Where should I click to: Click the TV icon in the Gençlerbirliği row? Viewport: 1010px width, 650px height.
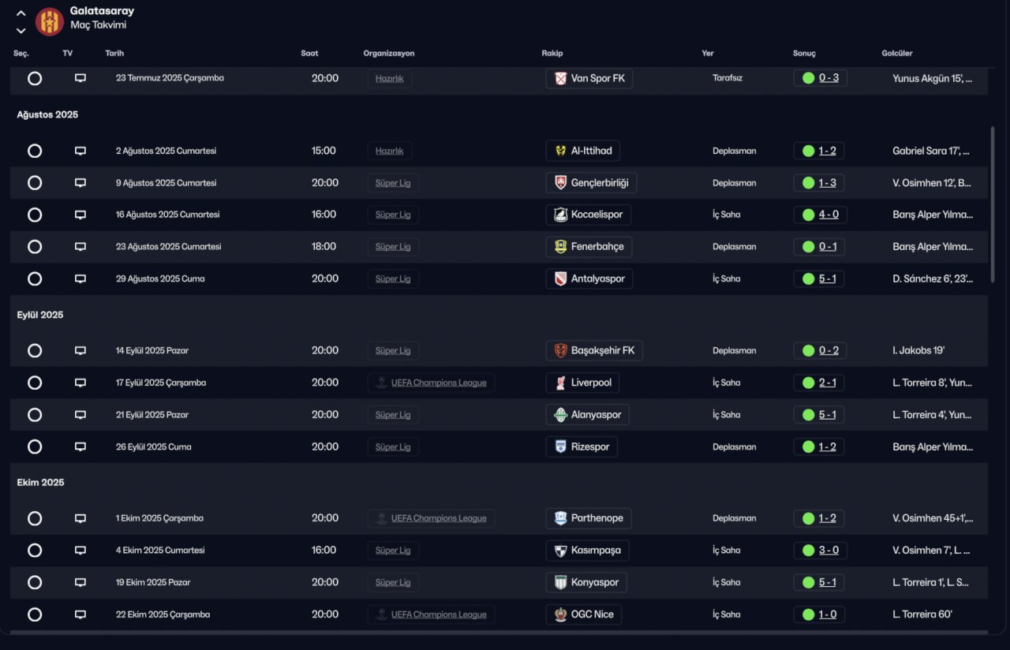(x=80, y=183)
